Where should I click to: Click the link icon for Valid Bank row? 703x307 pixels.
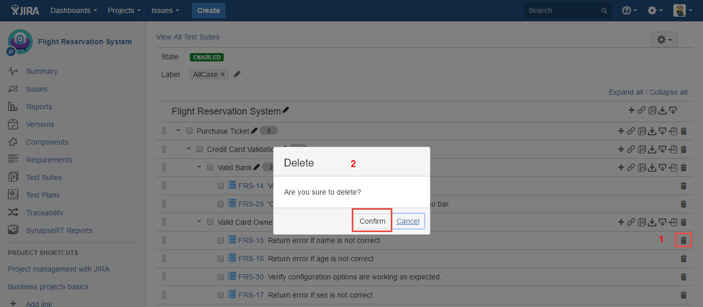(x=631, y=168)
